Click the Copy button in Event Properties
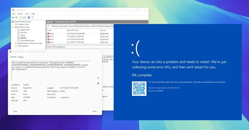 click(x=15, y=111)
